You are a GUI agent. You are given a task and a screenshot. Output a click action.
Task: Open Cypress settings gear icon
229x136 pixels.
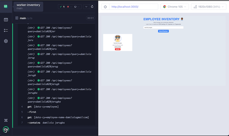(6, 41)
